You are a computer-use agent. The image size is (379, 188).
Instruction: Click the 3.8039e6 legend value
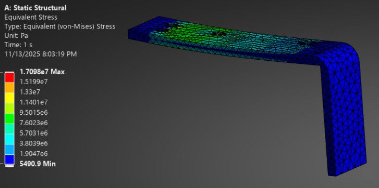(33, 143)
